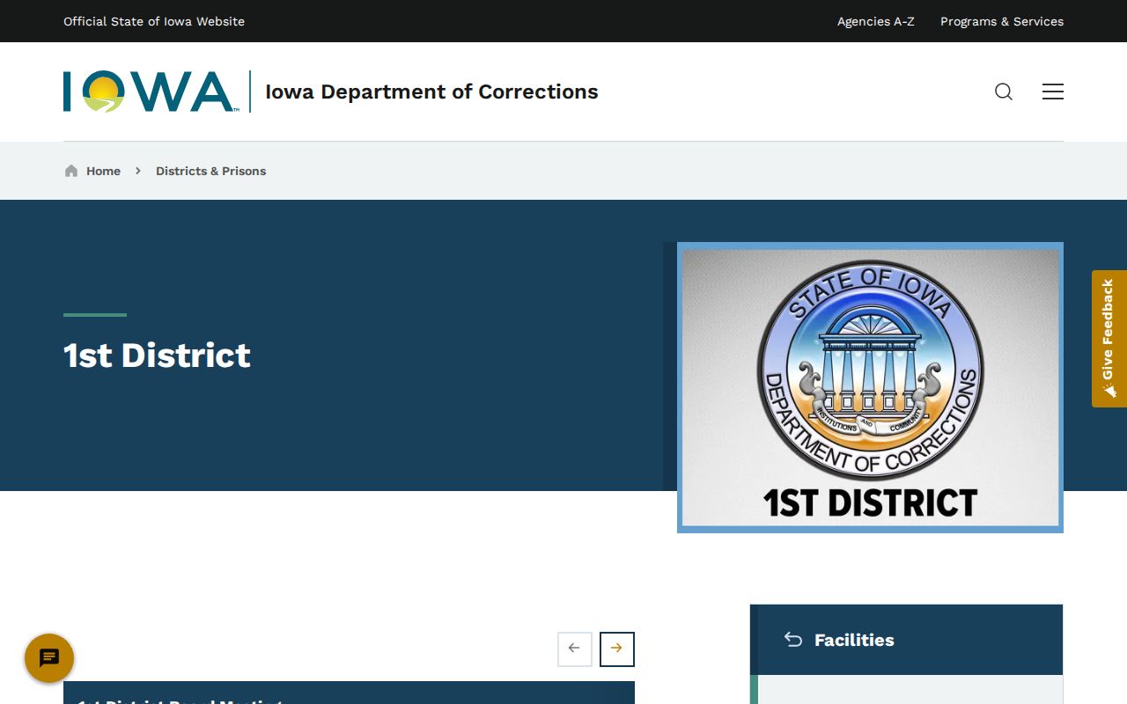Click the next slide arrow

pos(617,649)
